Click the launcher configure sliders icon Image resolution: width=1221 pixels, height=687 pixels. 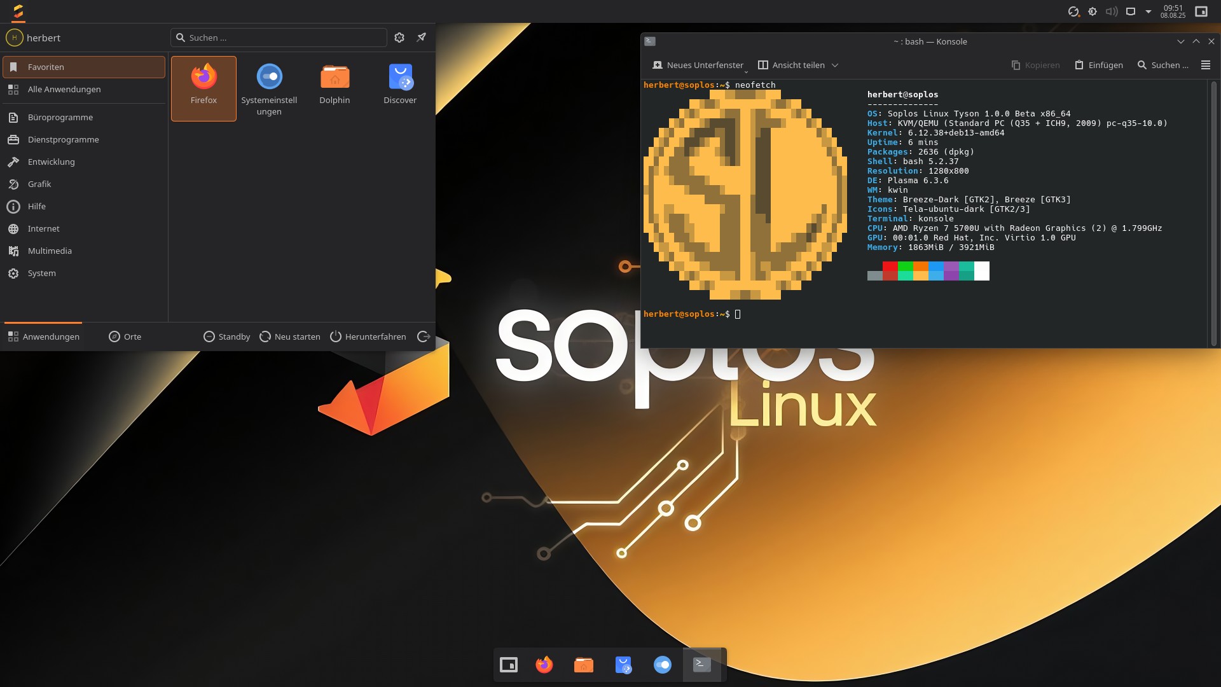[399, 38]
